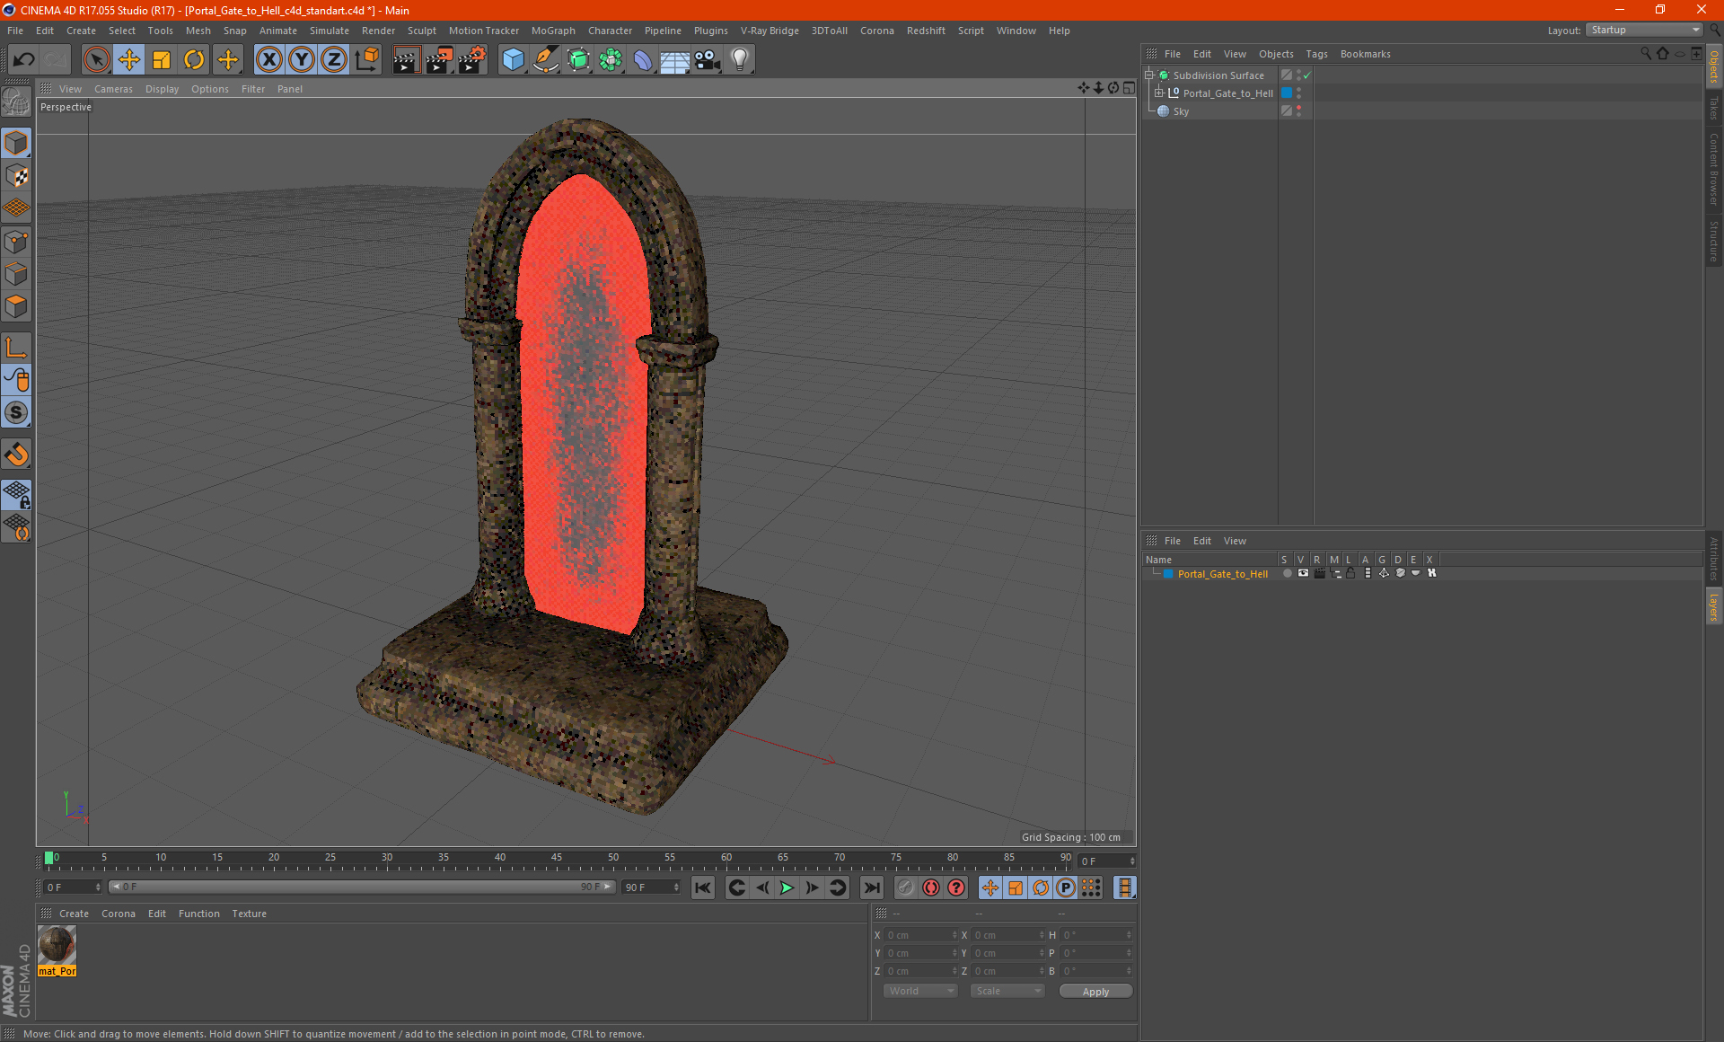Open the Content Browser side tab

[1714, 169]
